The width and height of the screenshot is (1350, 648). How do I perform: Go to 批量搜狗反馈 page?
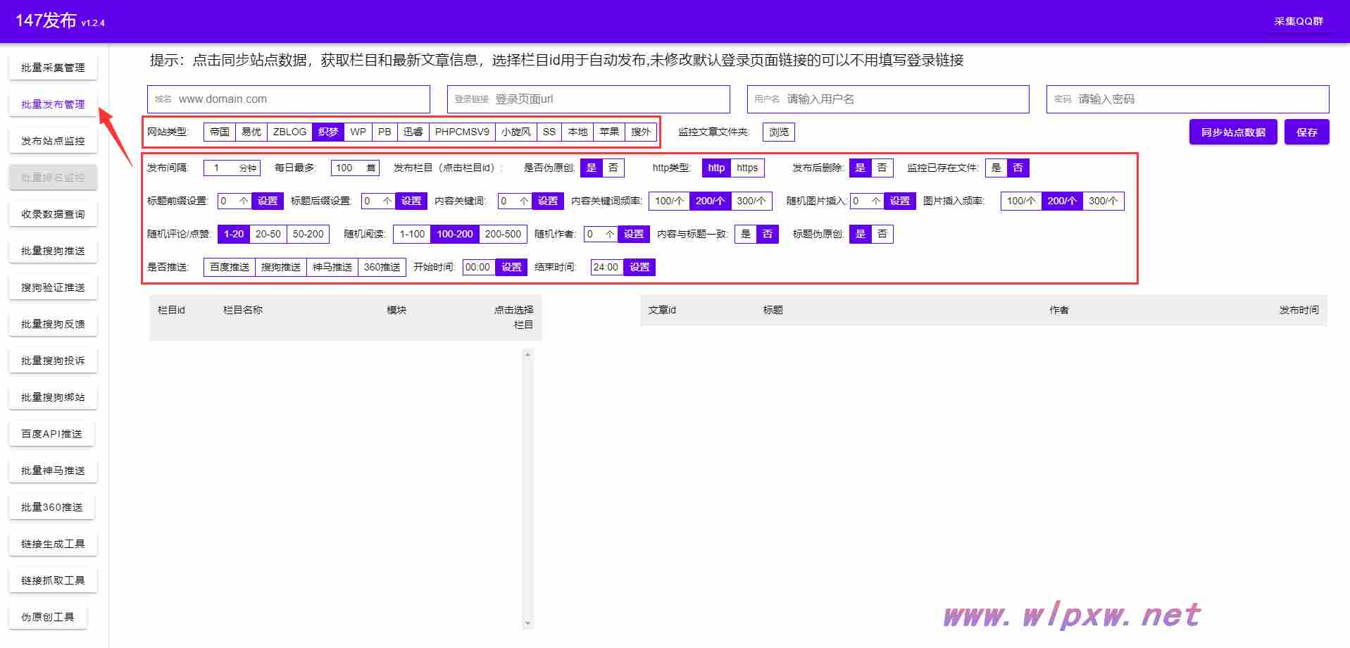pos(53,324)
